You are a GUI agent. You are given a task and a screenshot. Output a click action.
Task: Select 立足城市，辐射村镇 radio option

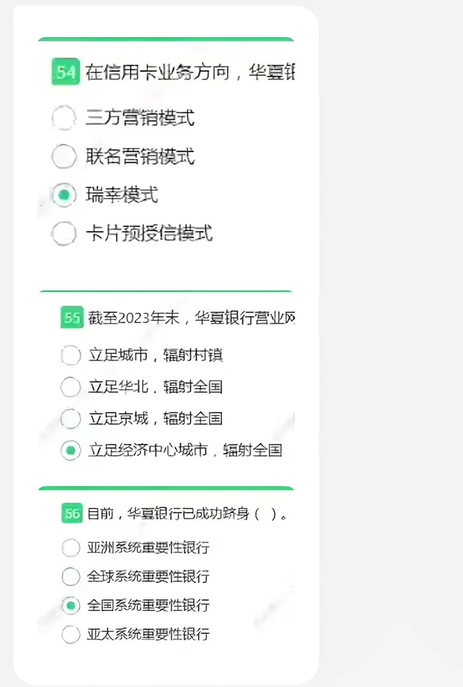coord(71,355)
